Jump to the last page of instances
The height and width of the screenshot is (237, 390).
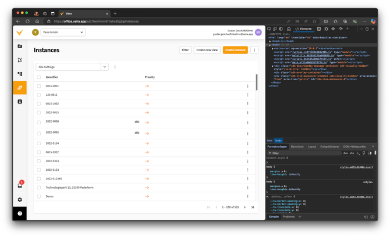253,207
